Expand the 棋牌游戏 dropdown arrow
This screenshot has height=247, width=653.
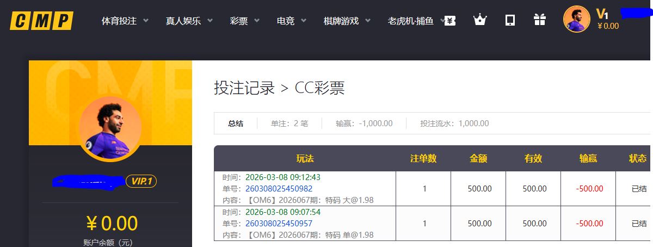point(368,21)
